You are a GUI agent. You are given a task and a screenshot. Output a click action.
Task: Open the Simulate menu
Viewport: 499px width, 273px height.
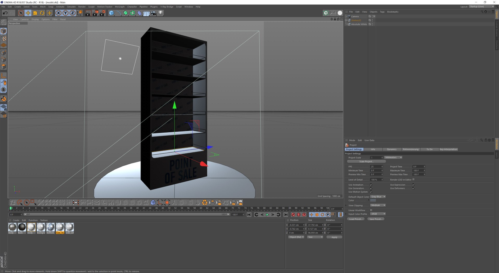(x=71, y=7)
